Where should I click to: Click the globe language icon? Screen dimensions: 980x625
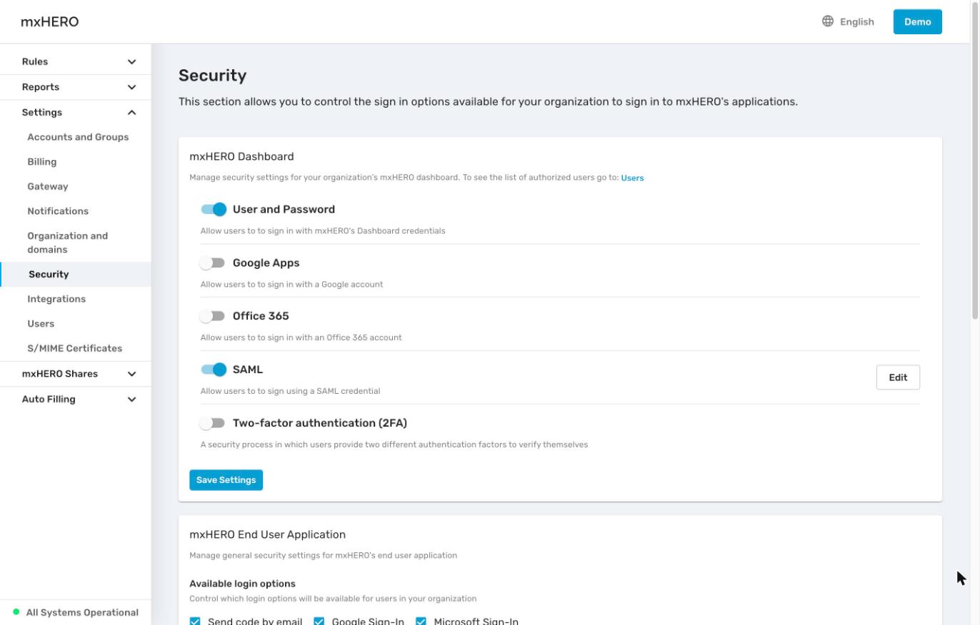pos(828,21)
